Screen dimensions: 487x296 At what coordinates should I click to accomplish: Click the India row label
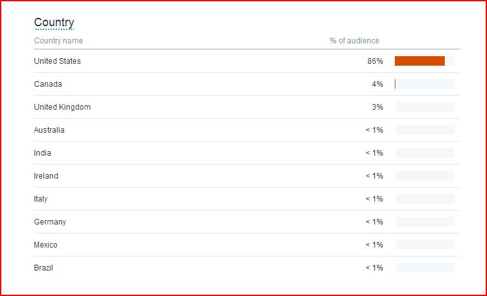tap(42, 152)
